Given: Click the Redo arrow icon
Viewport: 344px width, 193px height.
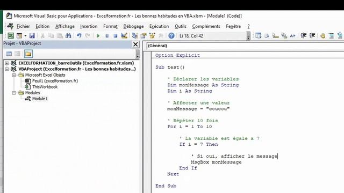Looking at the screenshot, I should click(x=88, y=36).
